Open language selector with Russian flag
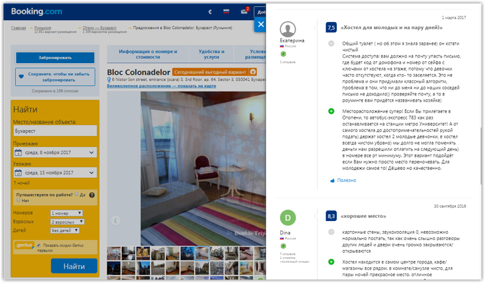485x283 pixels. pos(226,11)
